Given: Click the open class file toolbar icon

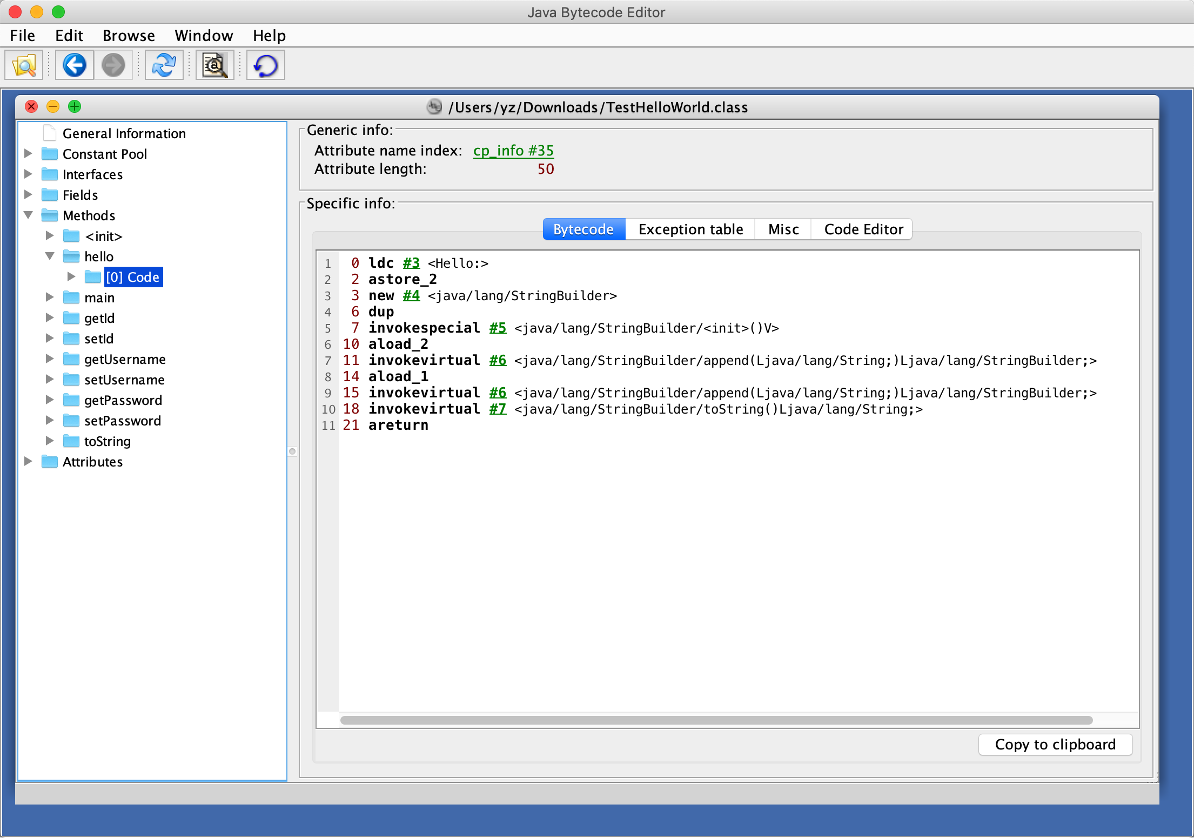Looking at the screenshot, I should (24, 65).
